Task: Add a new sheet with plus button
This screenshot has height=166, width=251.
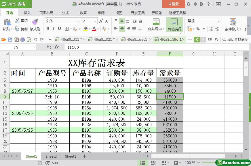Action: coord(84,156)
